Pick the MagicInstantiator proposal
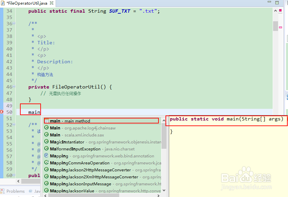288x197 pixels. pyautogui.click(x=103, y=142)
